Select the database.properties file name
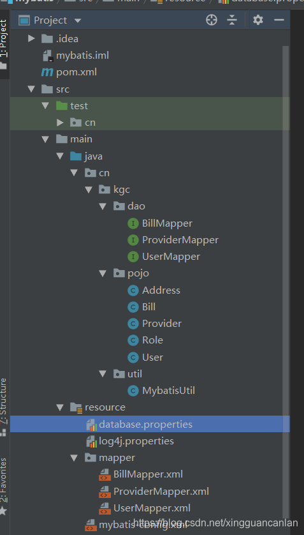304x535 pixels. click(x=146, y=425)
